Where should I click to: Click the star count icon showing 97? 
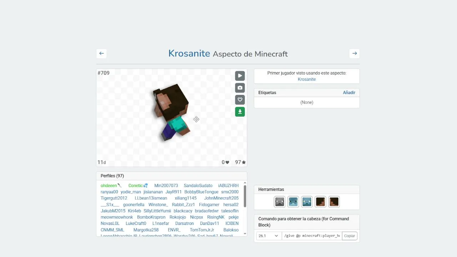pyautogui.click(x=244, y=162)
